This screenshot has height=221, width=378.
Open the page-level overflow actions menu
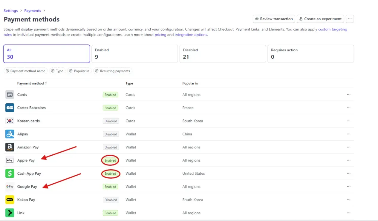[350, 19]
